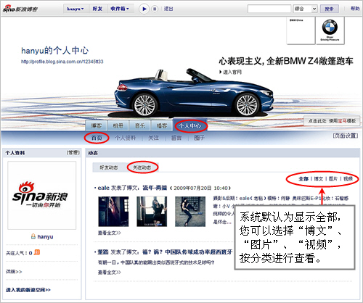Click the eale author name link
This screenshot has height=303, width=363.
[x=104, y=188]
